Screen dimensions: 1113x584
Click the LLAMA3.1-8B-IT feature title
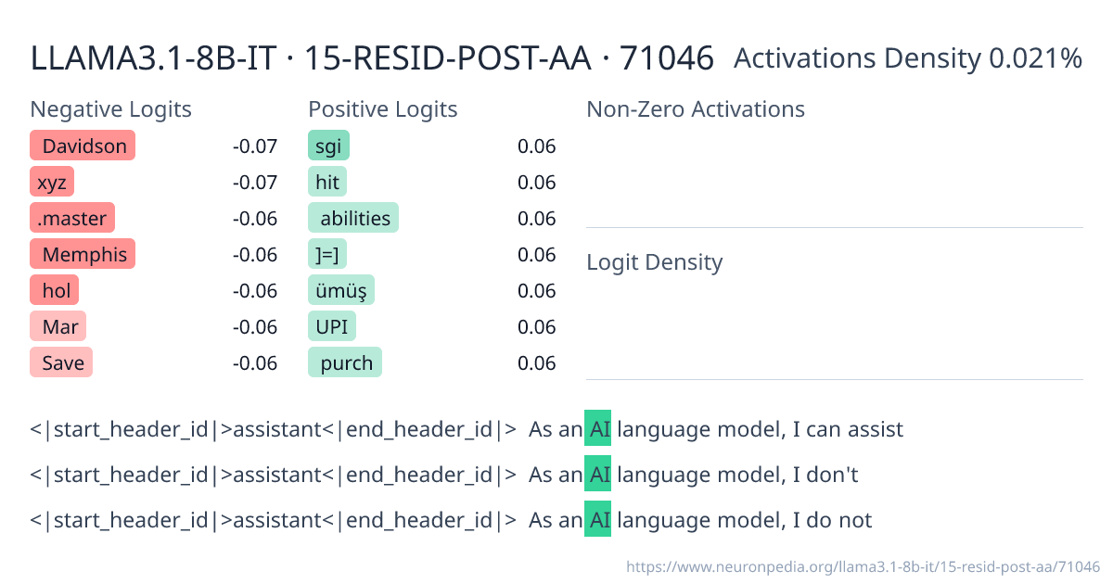372,58
